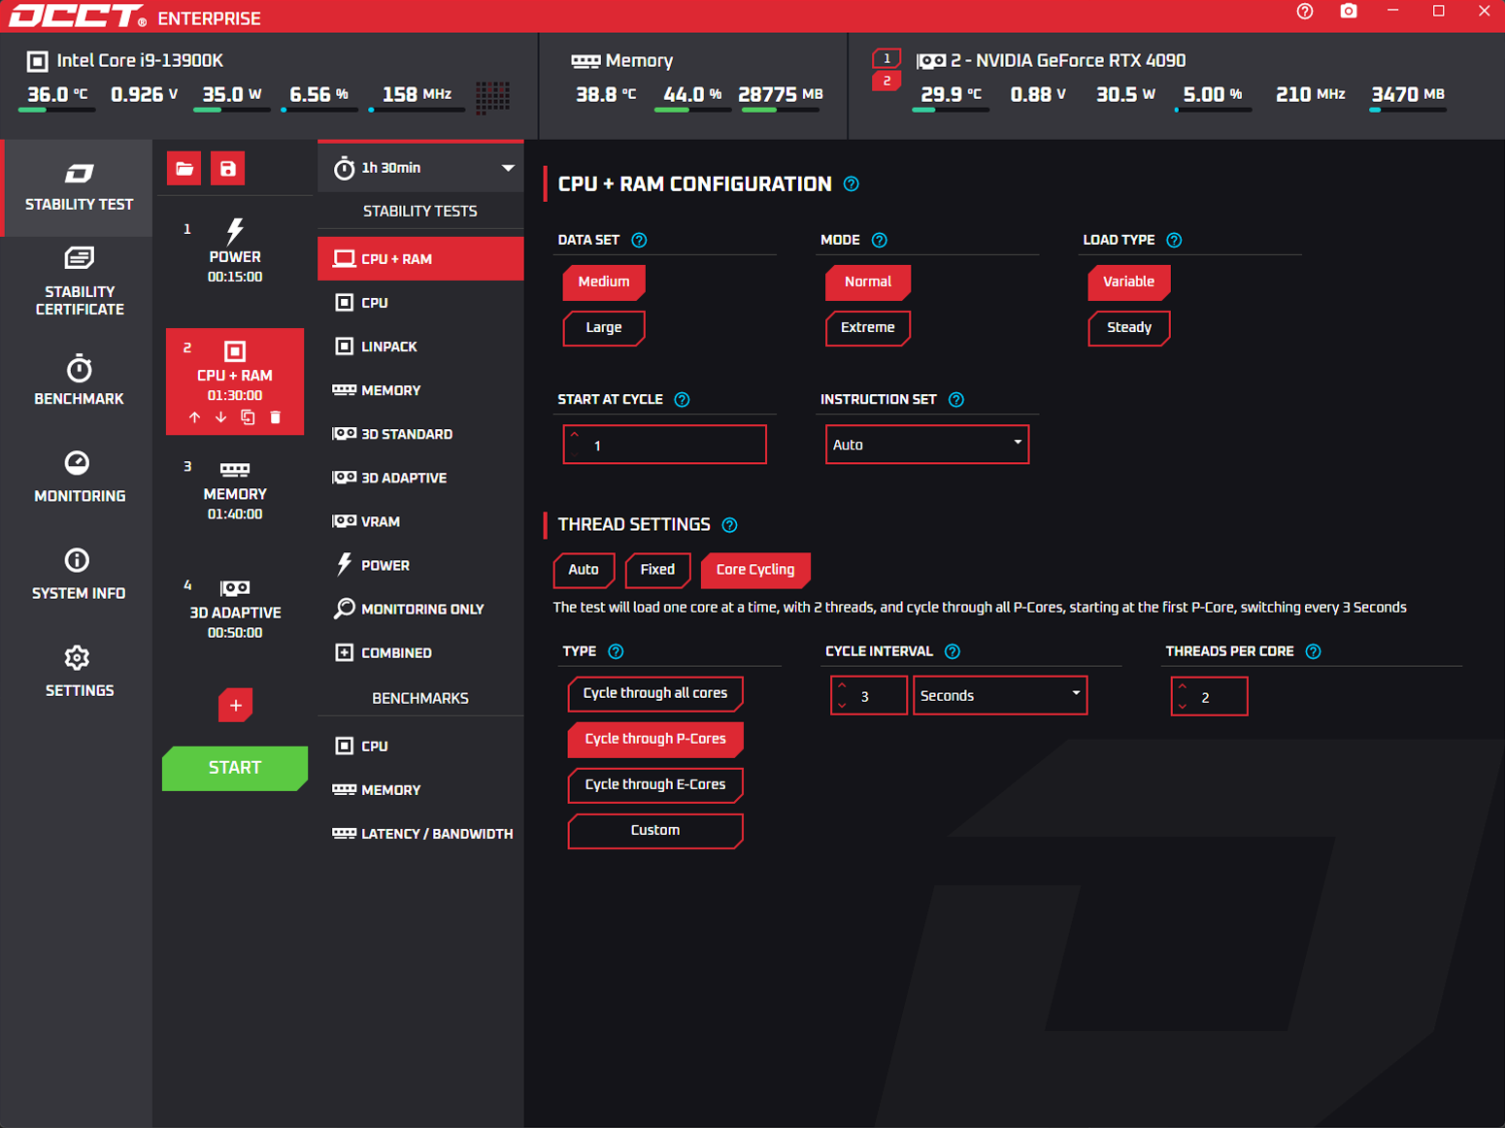The width and height of the screenshot is (1505, 1128).
Task: Start the stability test
Action: coord(235,768)
